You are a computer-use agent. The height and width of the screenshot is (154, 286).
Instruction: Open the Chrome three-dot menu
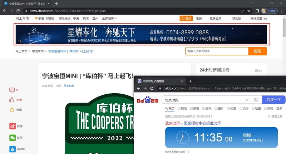[282, 11]
